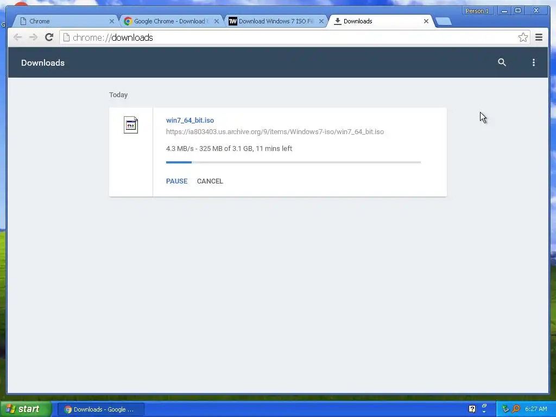
Task: Click the 6:27 AM clock
Action: click(x=536, y=409)
